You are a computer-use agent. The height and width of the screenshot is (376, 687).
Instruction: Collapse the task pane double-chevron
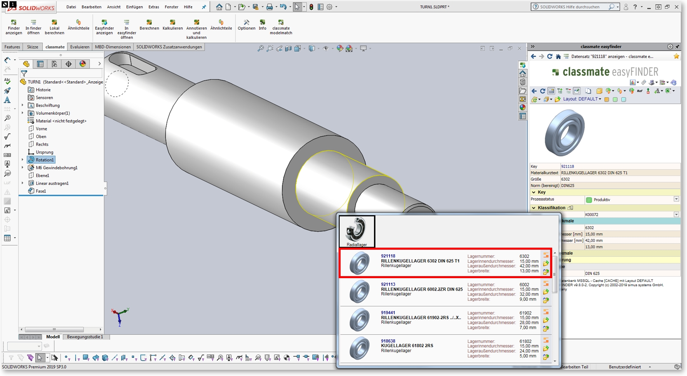pos(532,47)
